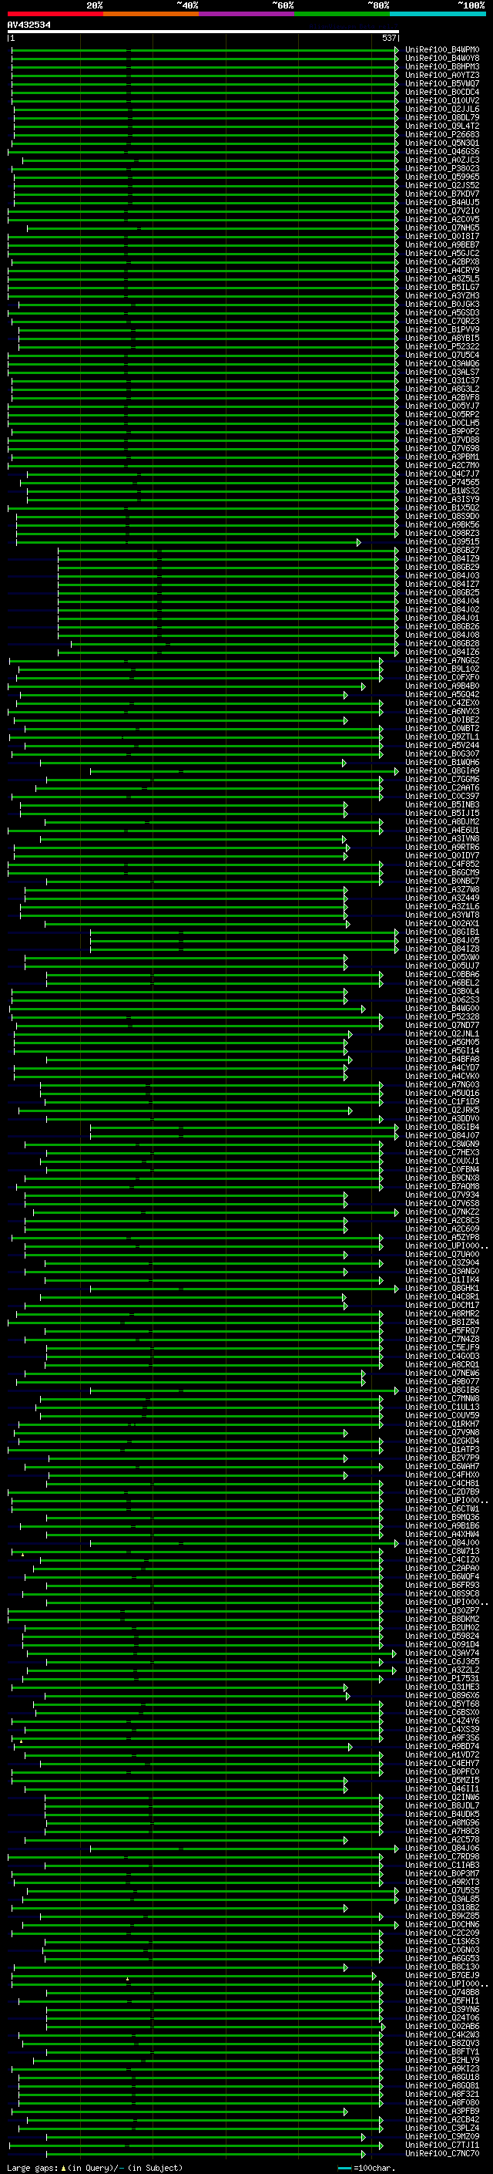Click the green alignment bar for UniRef100_Q39515
The image size is (493, 2174).
click(x=188, y=542)
